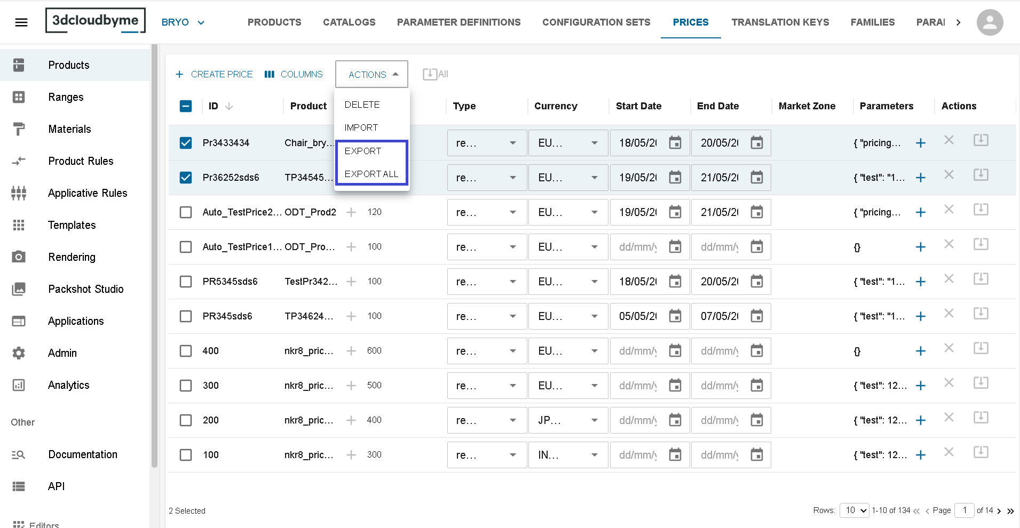The width and height of the screenshot is (1020, 528).
Task: Select EXPORT from Actions menu
Action: [x=371, y=151]
